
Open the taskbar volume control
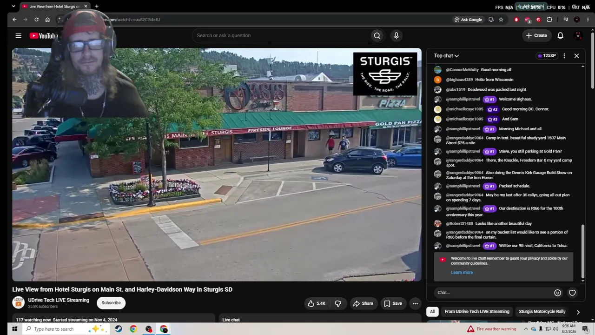555,329
